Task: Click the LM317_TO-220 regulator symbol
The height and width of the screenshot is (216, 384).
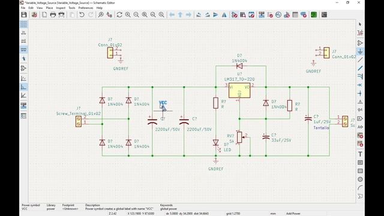Action: (239, 91)
